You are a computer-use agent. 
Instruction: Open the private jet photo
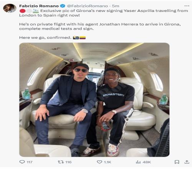tap(94, 100)
